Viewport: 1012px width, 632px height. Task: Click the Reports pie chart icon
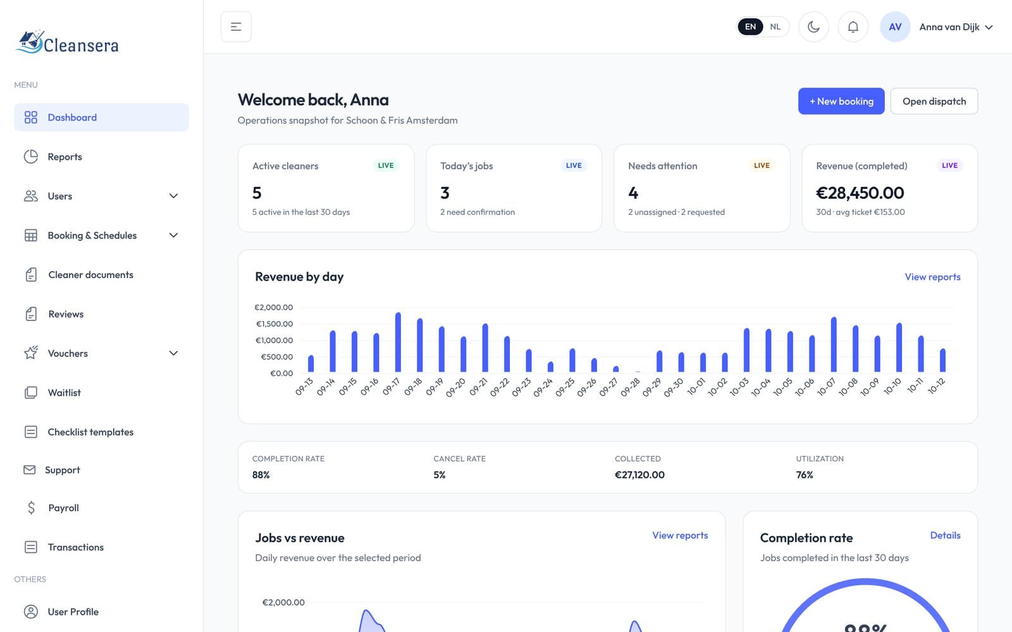pos(30,157)
